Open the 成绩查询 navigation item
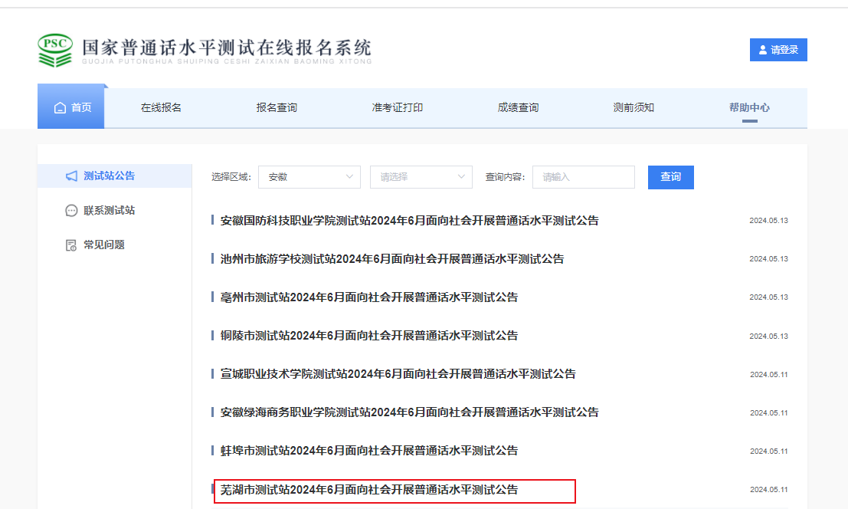The height and width of the screenshot is (509, 848). tap(518, 108)
